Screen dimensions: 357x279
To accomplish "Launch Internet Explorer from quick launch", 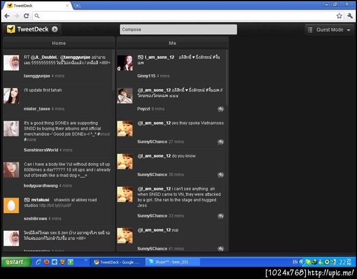I will click(39, 262).
